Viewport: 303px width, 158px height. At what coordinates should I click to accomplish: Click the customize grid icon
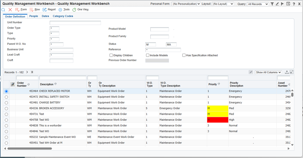[x=251, y=72]
